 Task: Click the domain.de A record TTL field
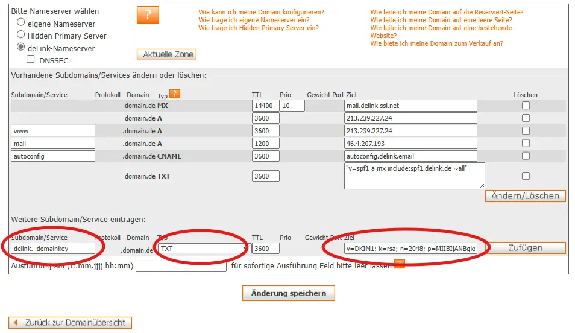pos(265,118)
